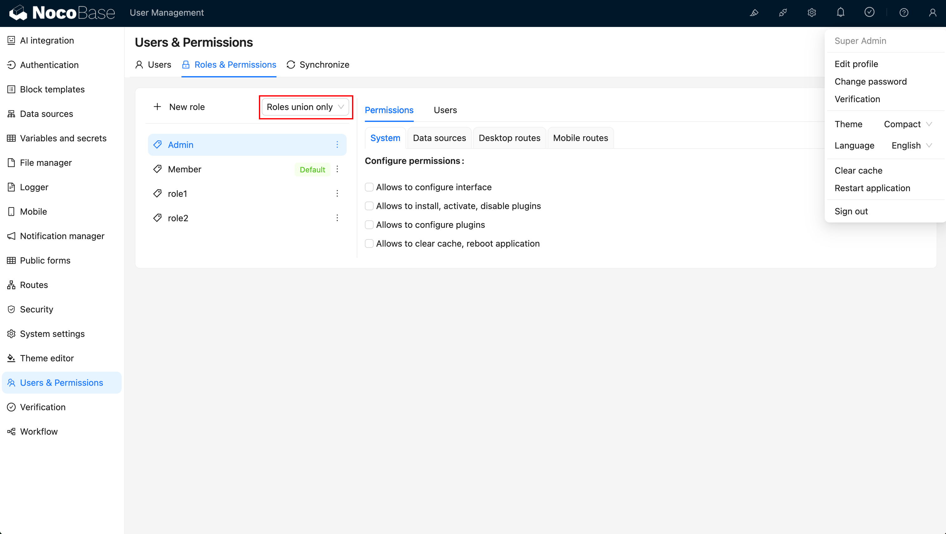Click the NocoBase logo

click(62, 13)
